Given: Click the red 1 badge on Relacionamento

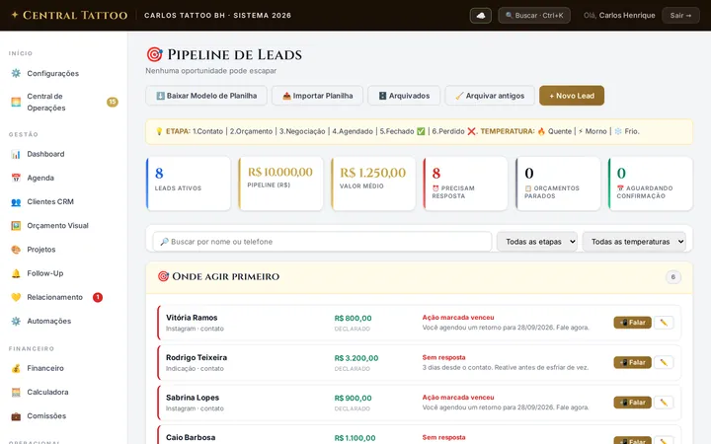Looking at the screenshot, I should pos(98,297).
